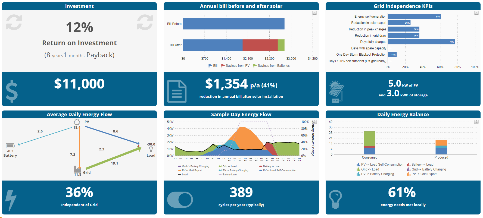The height and width of the screenshot is (218, 483).
Task: Click the export icon on Daily Energy Balance chart
Action: [x=476, y=122]
